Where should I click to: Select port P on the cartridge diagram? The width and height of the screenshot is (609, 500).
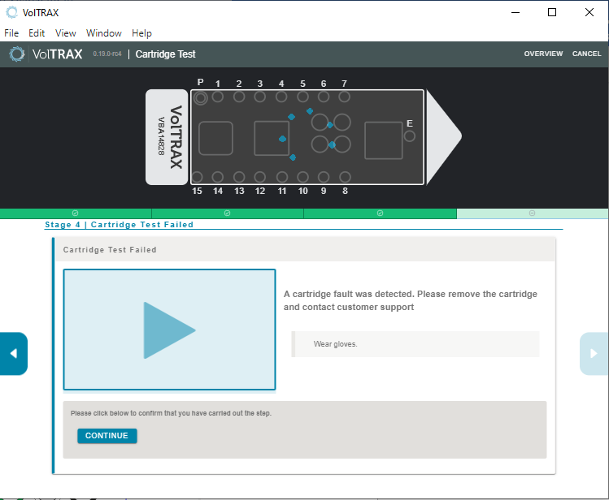click(x=201, y=98)
